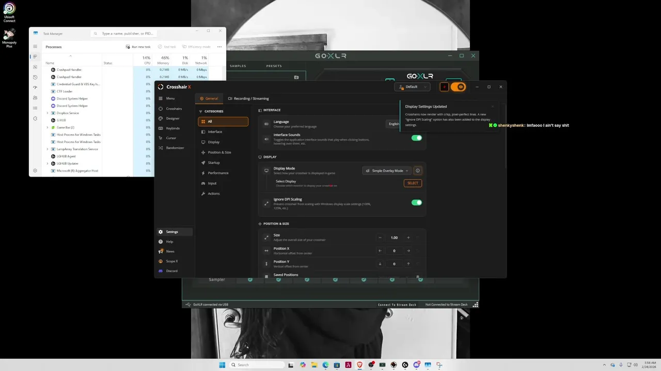This screenshot has width=661, height=371.
Task: Expand LampArray Translation Service process
Action: point(48,149)
